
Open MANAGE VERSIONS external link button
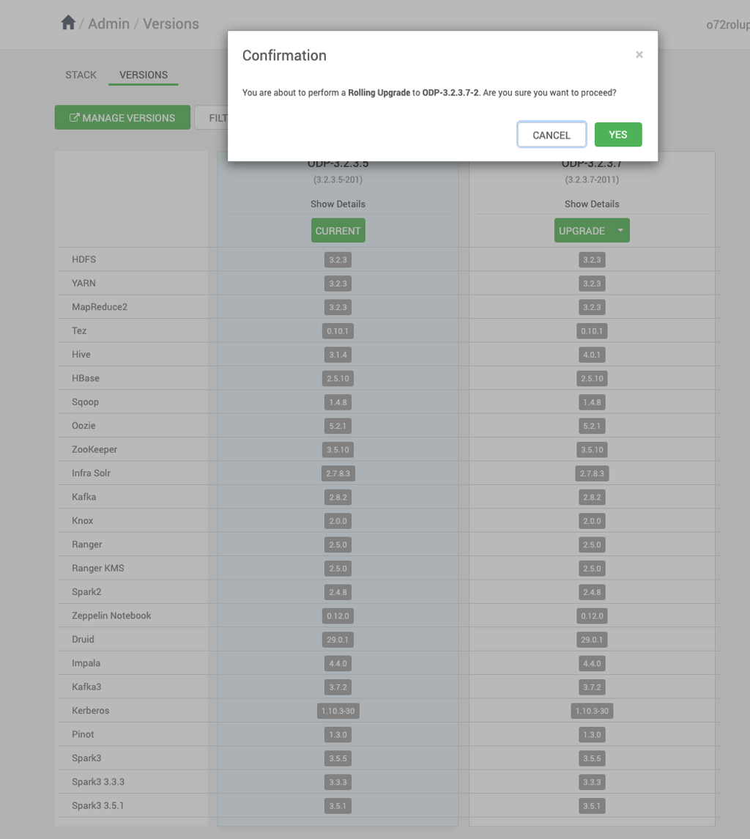(x=122, y=118)
